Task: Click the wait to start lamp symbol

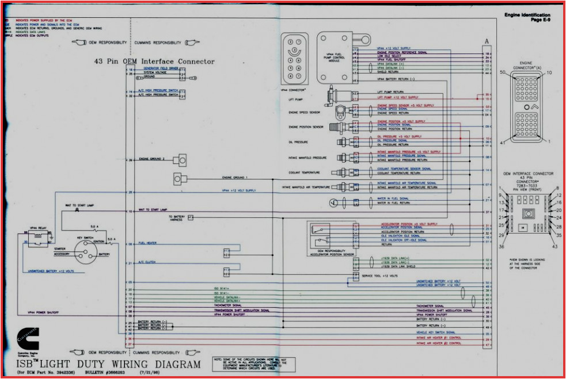Action: point(77,210)
